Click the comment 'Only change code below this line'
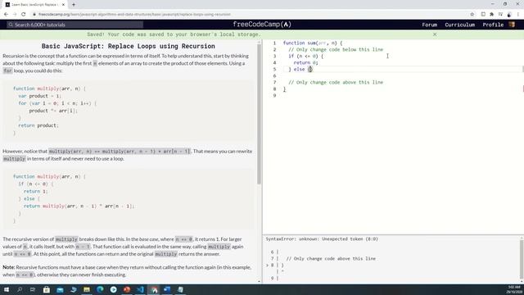Viewport: 524px width, 295px height. (x=336, y=49)
